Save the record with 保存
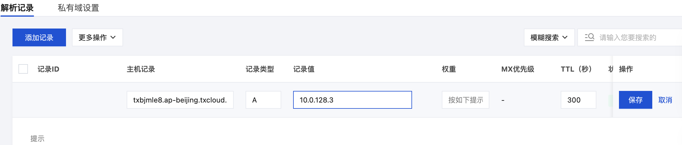The image size is (682, 145). click(636, 100)
